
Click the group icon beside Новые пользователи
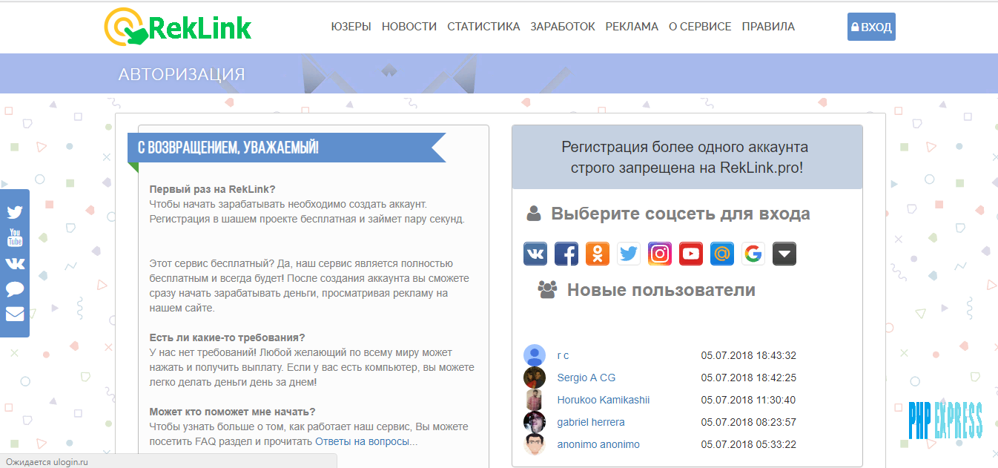tap(548, 290)
